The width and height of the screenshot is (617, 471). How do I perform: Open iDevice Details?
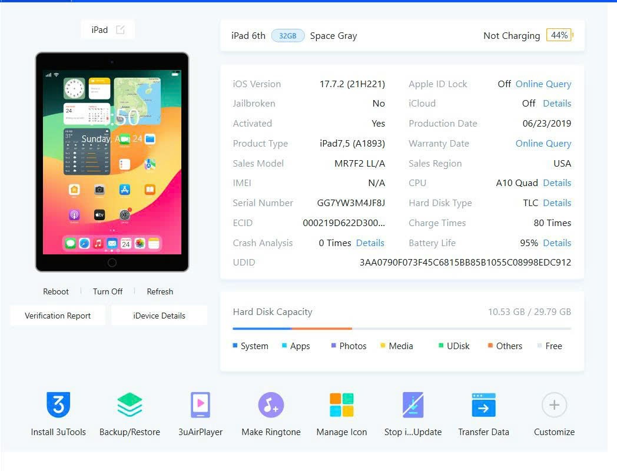[x=159, y=316]
